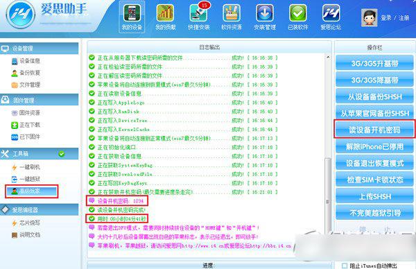Select 固件资源 in sidebar
Screen dimensions: 416x269
26,113
